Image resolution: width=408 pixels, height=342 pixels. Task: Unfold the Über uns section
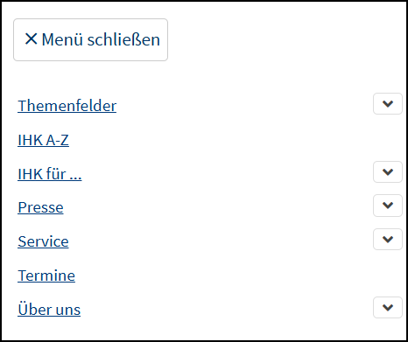(388, 308)
